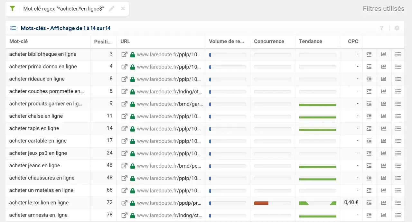The image size is (412, 222).
Task: Sort by URL column header
Action: pos(125,42)
